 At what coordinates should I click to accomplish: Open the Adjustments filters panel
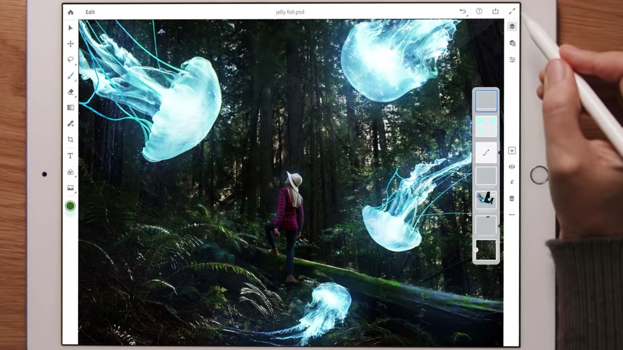coord(512,59)
